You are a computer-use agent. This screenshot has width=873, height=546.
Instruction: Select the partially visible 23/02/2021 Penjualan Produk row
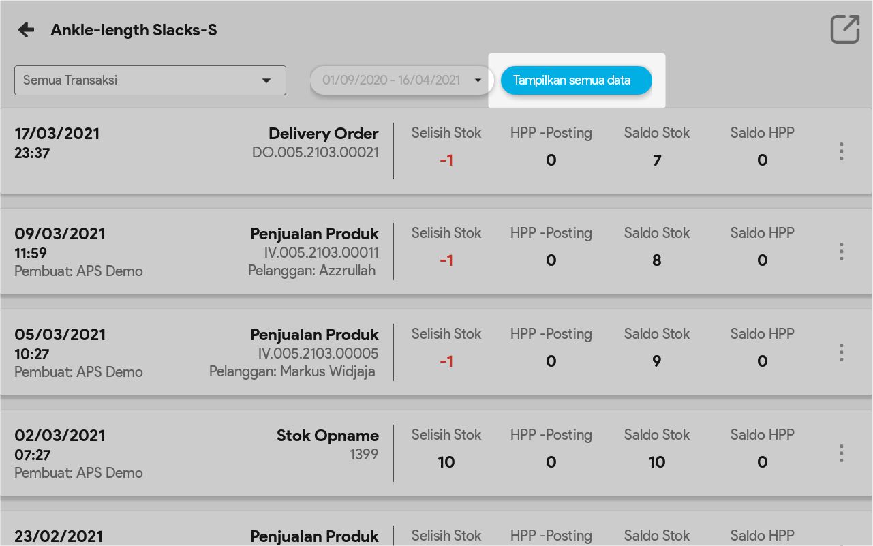[314, 536]
